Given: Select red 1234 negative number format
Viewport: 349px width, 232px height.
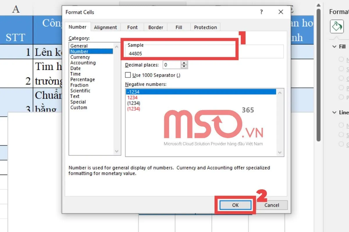Looking at the screenshot, I should click(x=132, y=97).
